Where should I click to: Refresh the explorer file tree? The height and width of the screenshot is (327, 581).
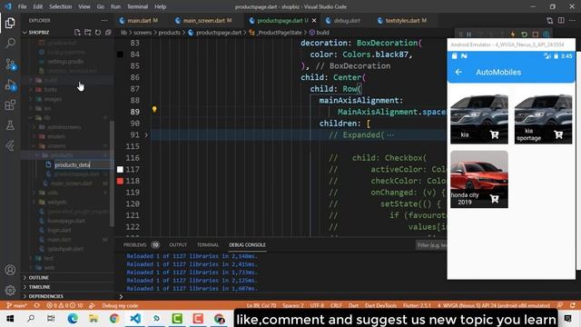point(98,33)
